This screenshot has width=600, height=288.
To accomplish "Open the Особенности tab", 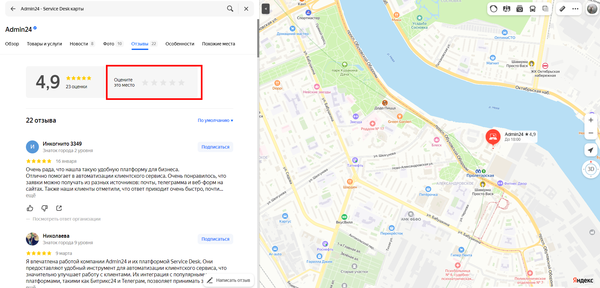I will pyautogui.click(x=180, y=44).
